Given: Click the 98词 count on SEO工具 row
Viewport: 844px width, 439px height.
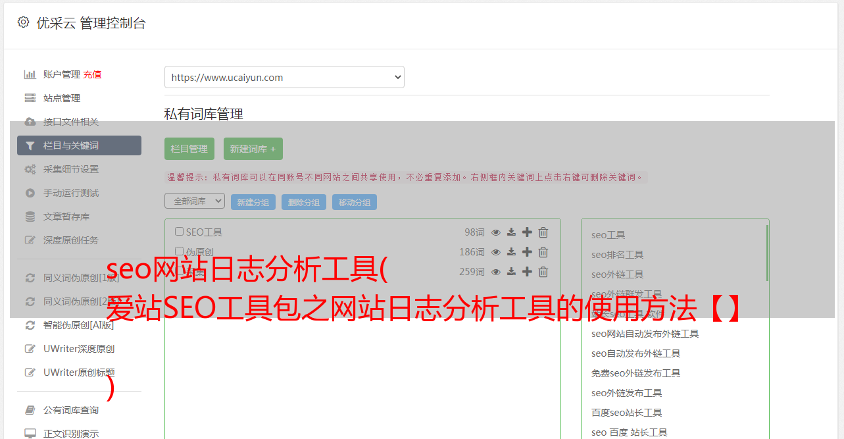Looking at the screenshot, I should [474, 232].
